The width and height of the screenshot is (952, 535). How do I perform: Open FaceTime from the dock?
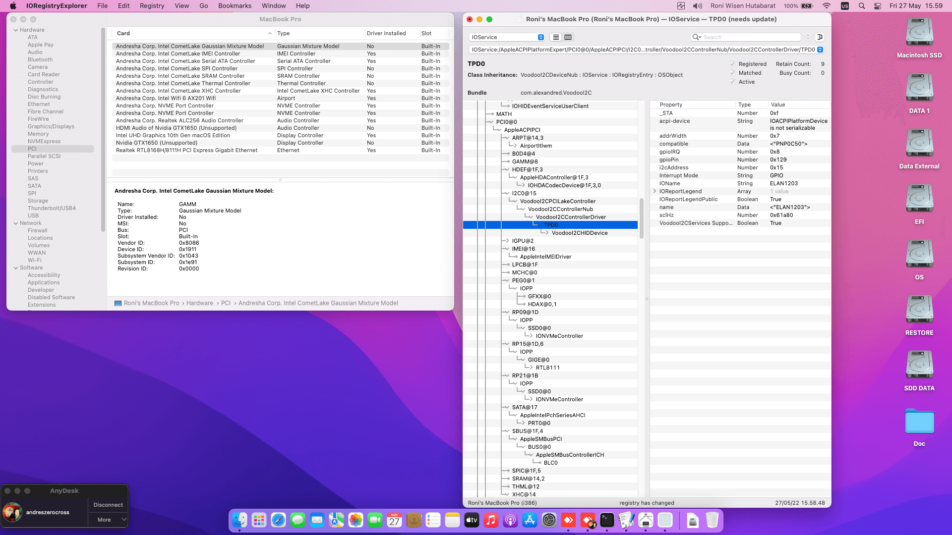(x=375, y=520)
